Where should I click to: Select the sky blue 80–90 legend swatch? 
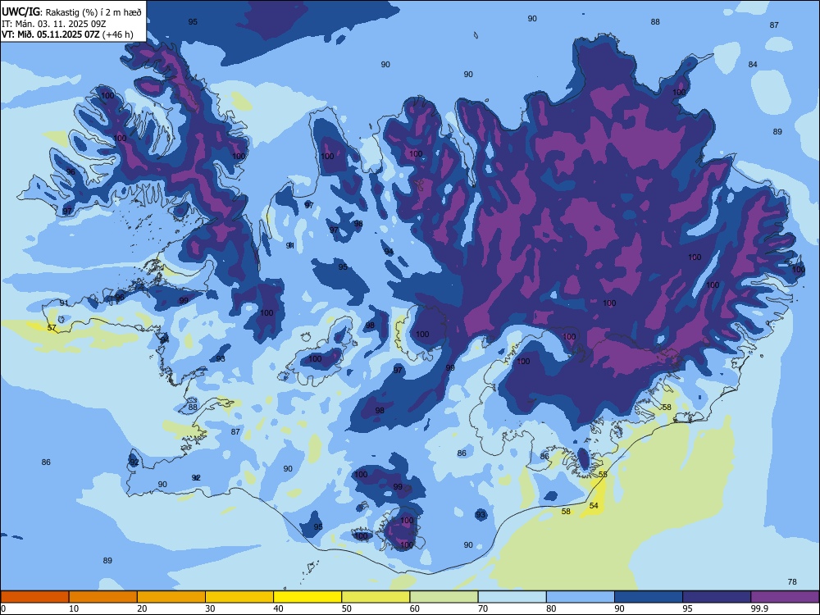581,597
